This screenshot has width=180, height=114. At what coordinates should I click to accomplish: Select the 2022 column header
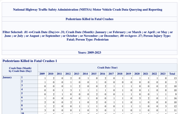[x=154, y=74]
